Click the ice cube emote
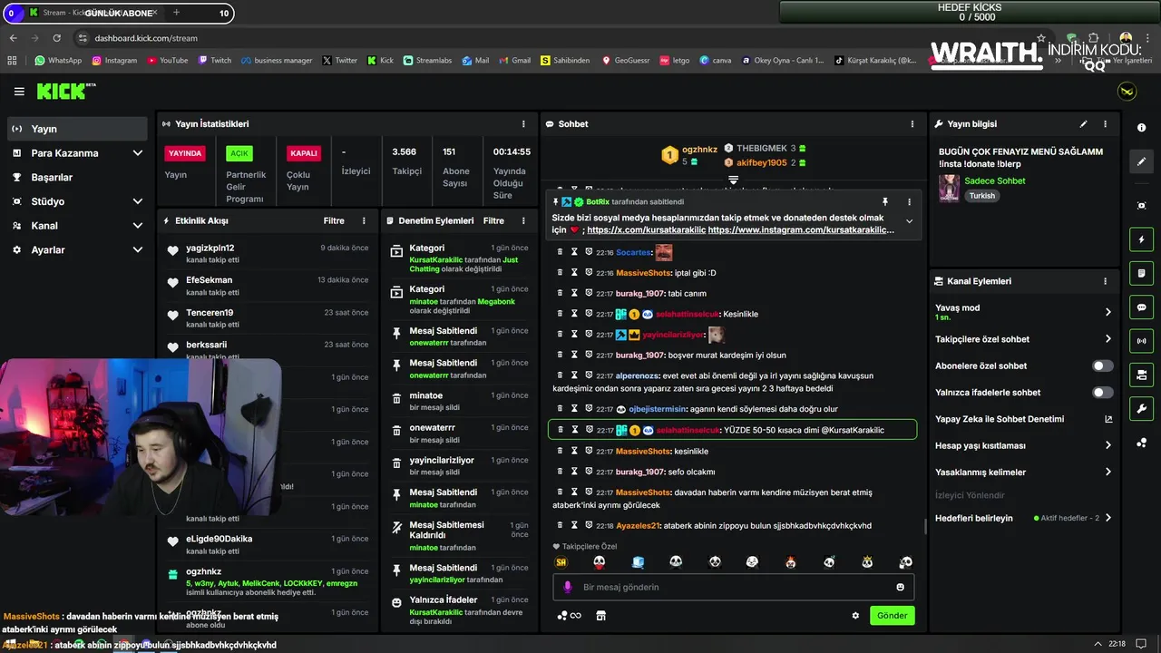The height and width of the screenshot is (653, 1161). pos(638,562)
